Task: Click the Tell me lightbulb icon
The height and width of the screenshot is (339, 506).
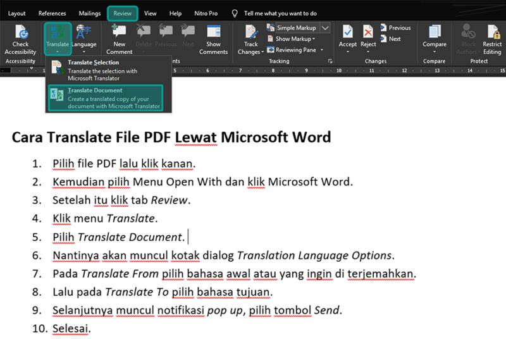Action: [235, 13]
